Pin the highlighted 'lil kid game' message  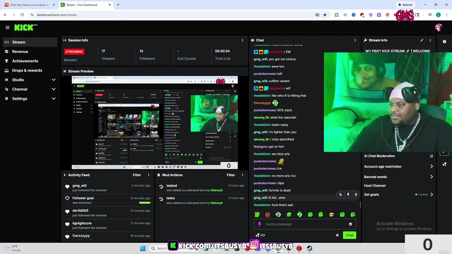pos(348,194)
